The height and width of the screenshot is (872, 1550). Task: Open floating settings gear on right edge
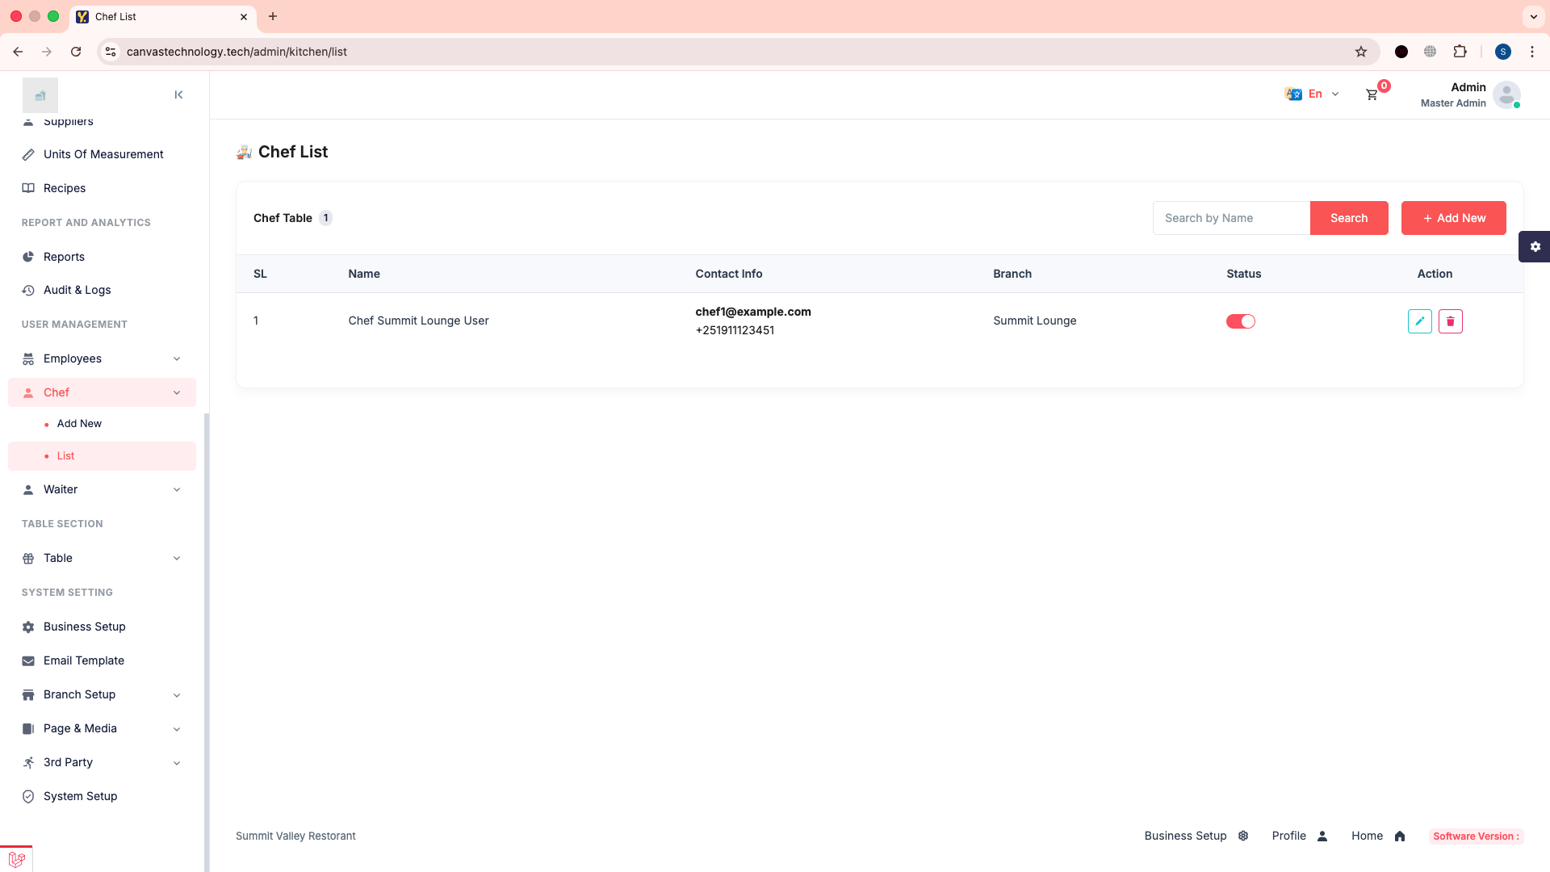(1535, 246)
